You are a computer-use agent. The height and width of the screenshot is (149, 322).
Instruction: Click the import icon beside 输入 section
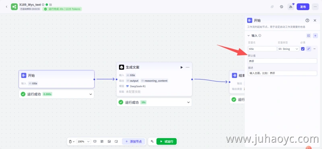click(x=309, y=36)
